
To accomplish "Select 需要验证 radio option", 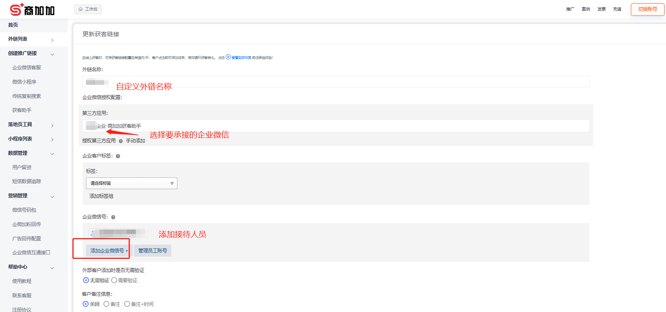I will pos(114,280).
